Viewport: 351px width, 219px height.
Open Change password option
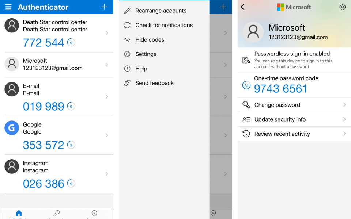click(294, 105)
